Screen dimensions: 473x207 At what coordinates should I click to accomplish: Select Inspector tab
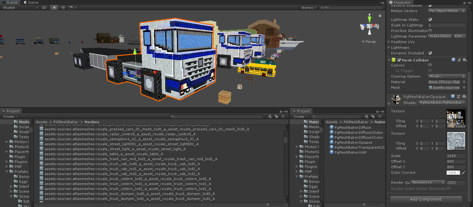400,2
